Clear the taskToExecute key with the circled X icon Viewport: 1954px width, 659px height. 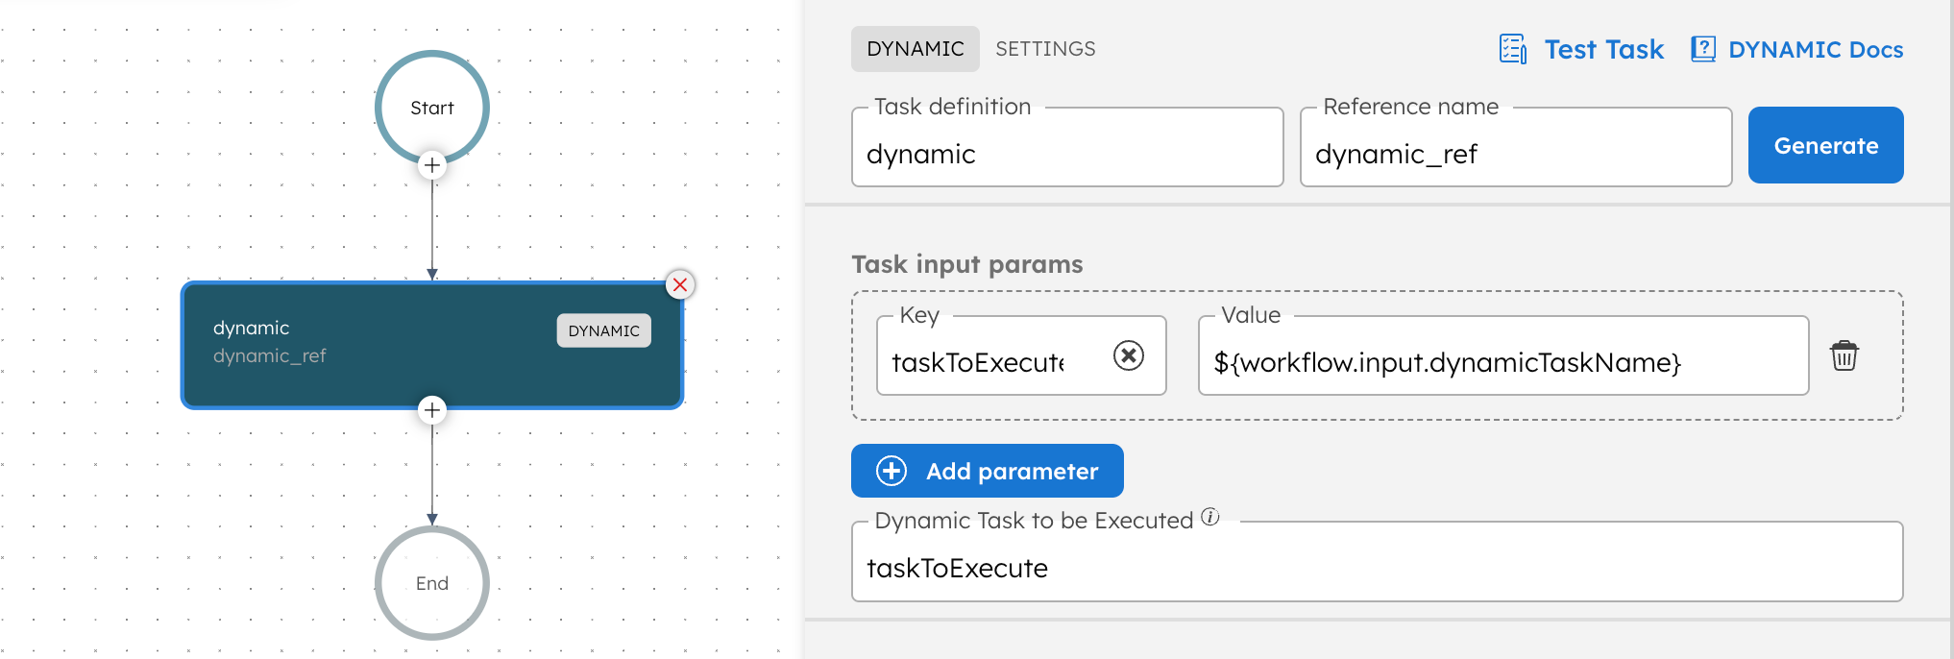(x=1129, y=355)
